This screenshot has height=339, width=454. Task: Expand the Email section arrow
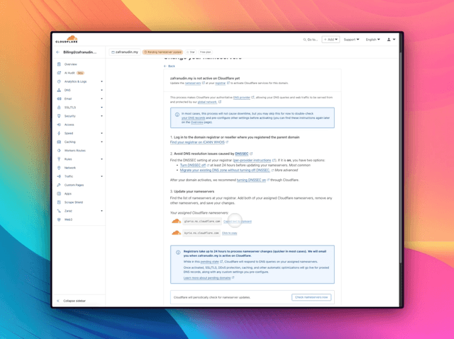point(101,99)
